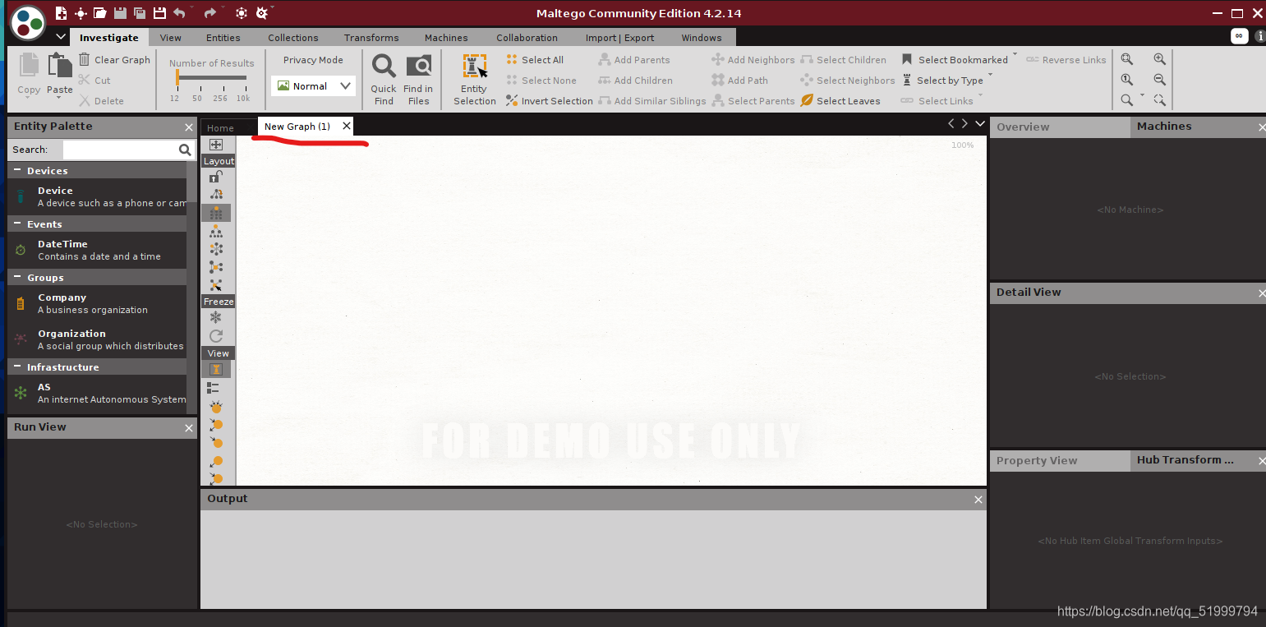Click zoom out magnifier icon
1266x627 pixels.
(1159, 80)
